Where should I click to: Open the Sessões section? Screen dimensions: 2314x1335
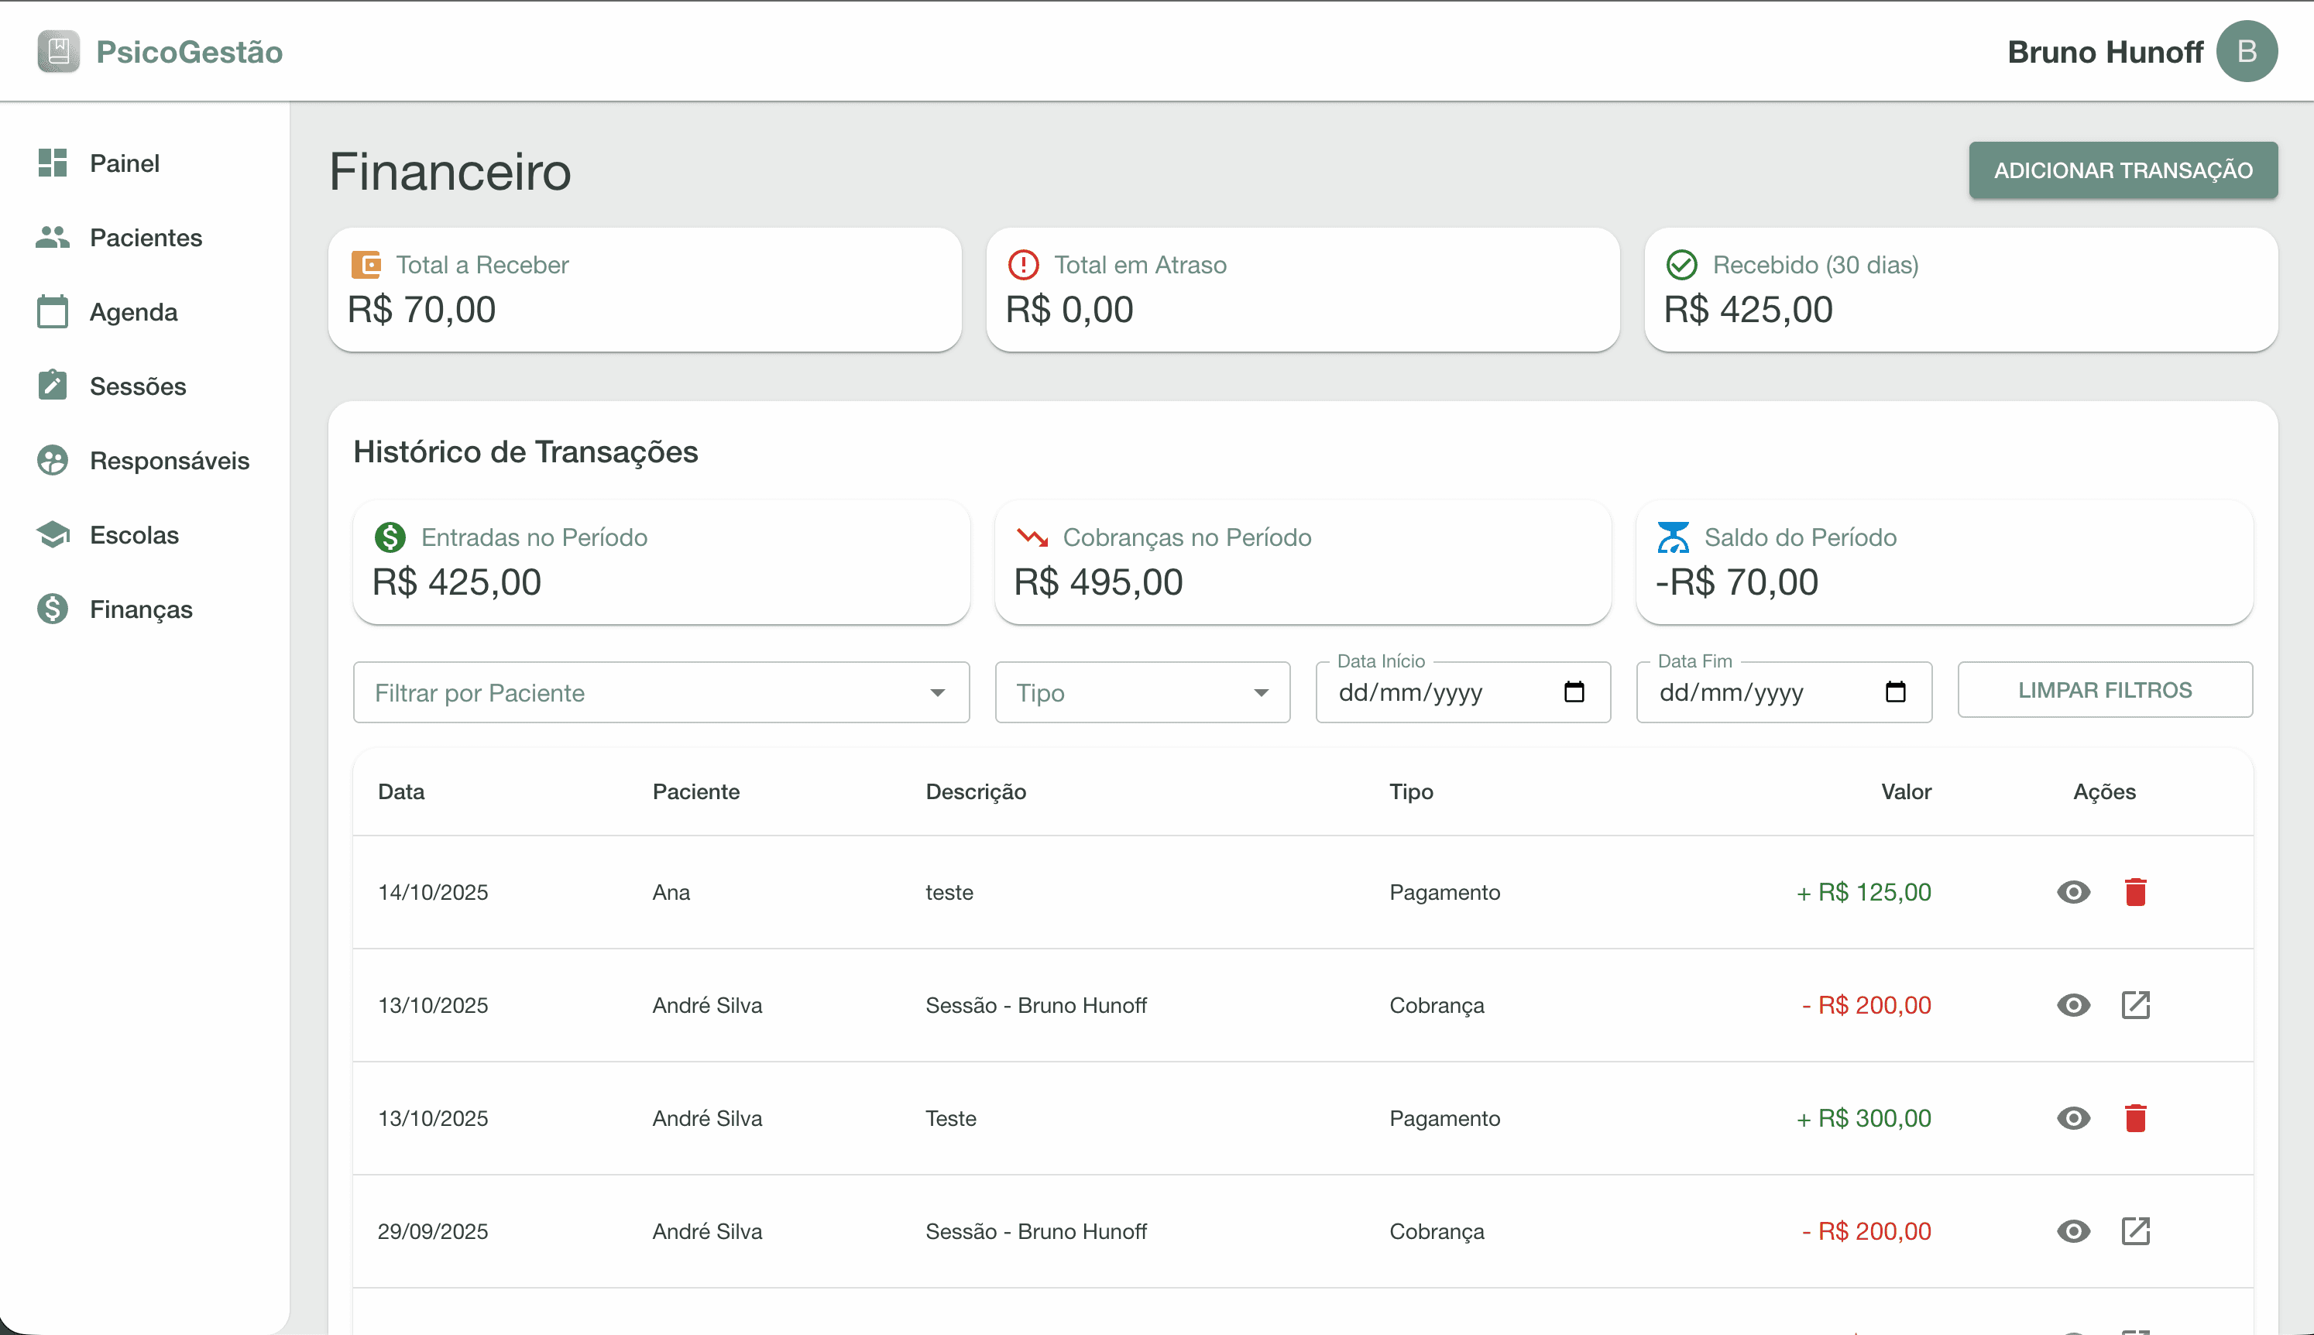[x=138, y=385]
